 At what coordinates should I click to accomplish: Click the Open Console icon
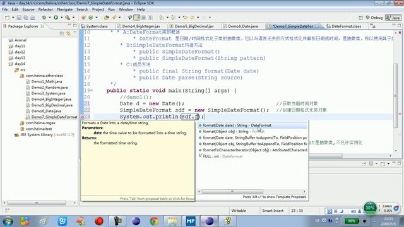(383, 164)
